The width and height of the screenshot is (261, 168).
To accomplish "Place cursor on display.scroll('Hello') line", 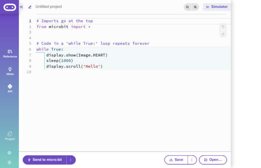I will [x=74, y=66].
